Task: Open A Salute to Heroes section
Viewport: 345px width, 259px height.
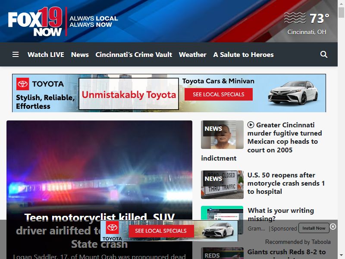Action: point(243,54)
